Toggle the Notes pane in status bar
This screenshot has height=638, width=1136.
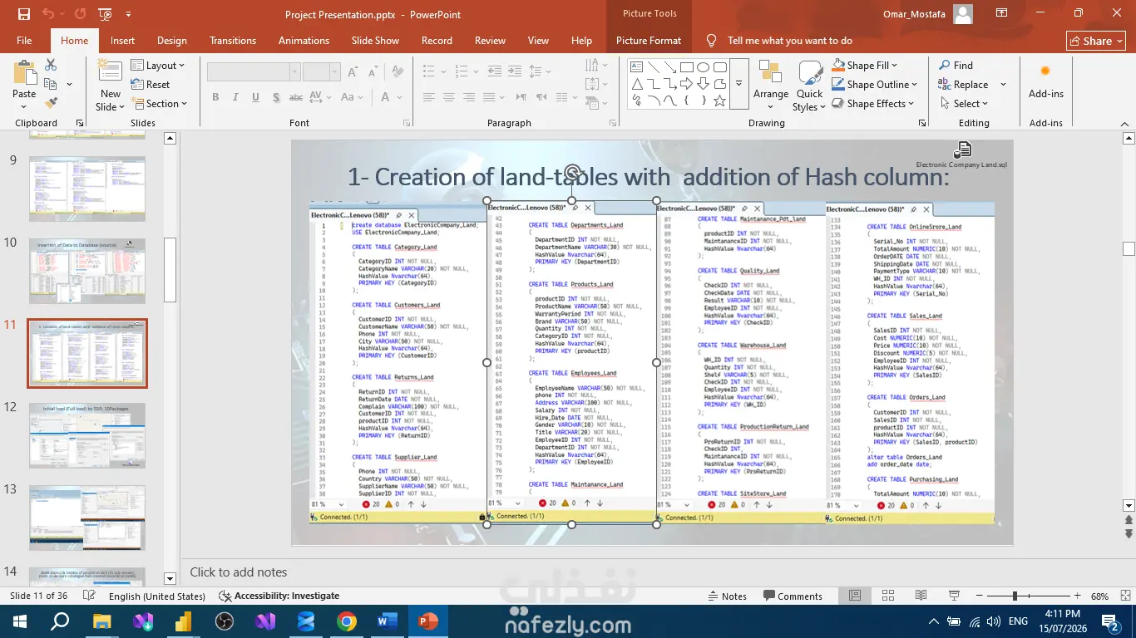point(728,596)
